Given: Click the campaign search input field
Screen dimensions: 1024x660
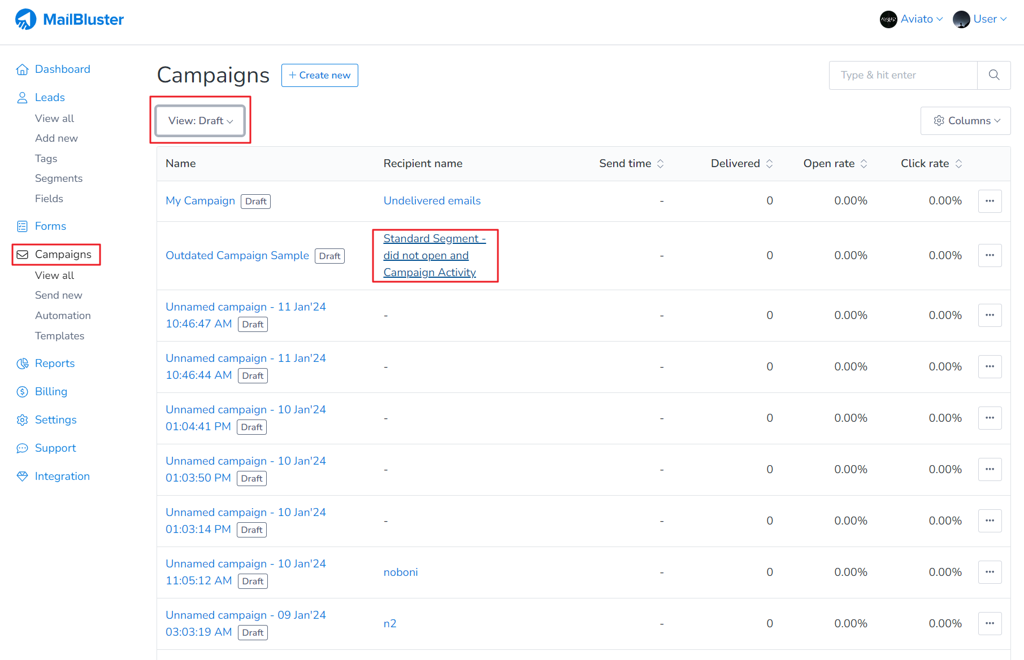Looking at the screenshot, I should click(903, 75).
